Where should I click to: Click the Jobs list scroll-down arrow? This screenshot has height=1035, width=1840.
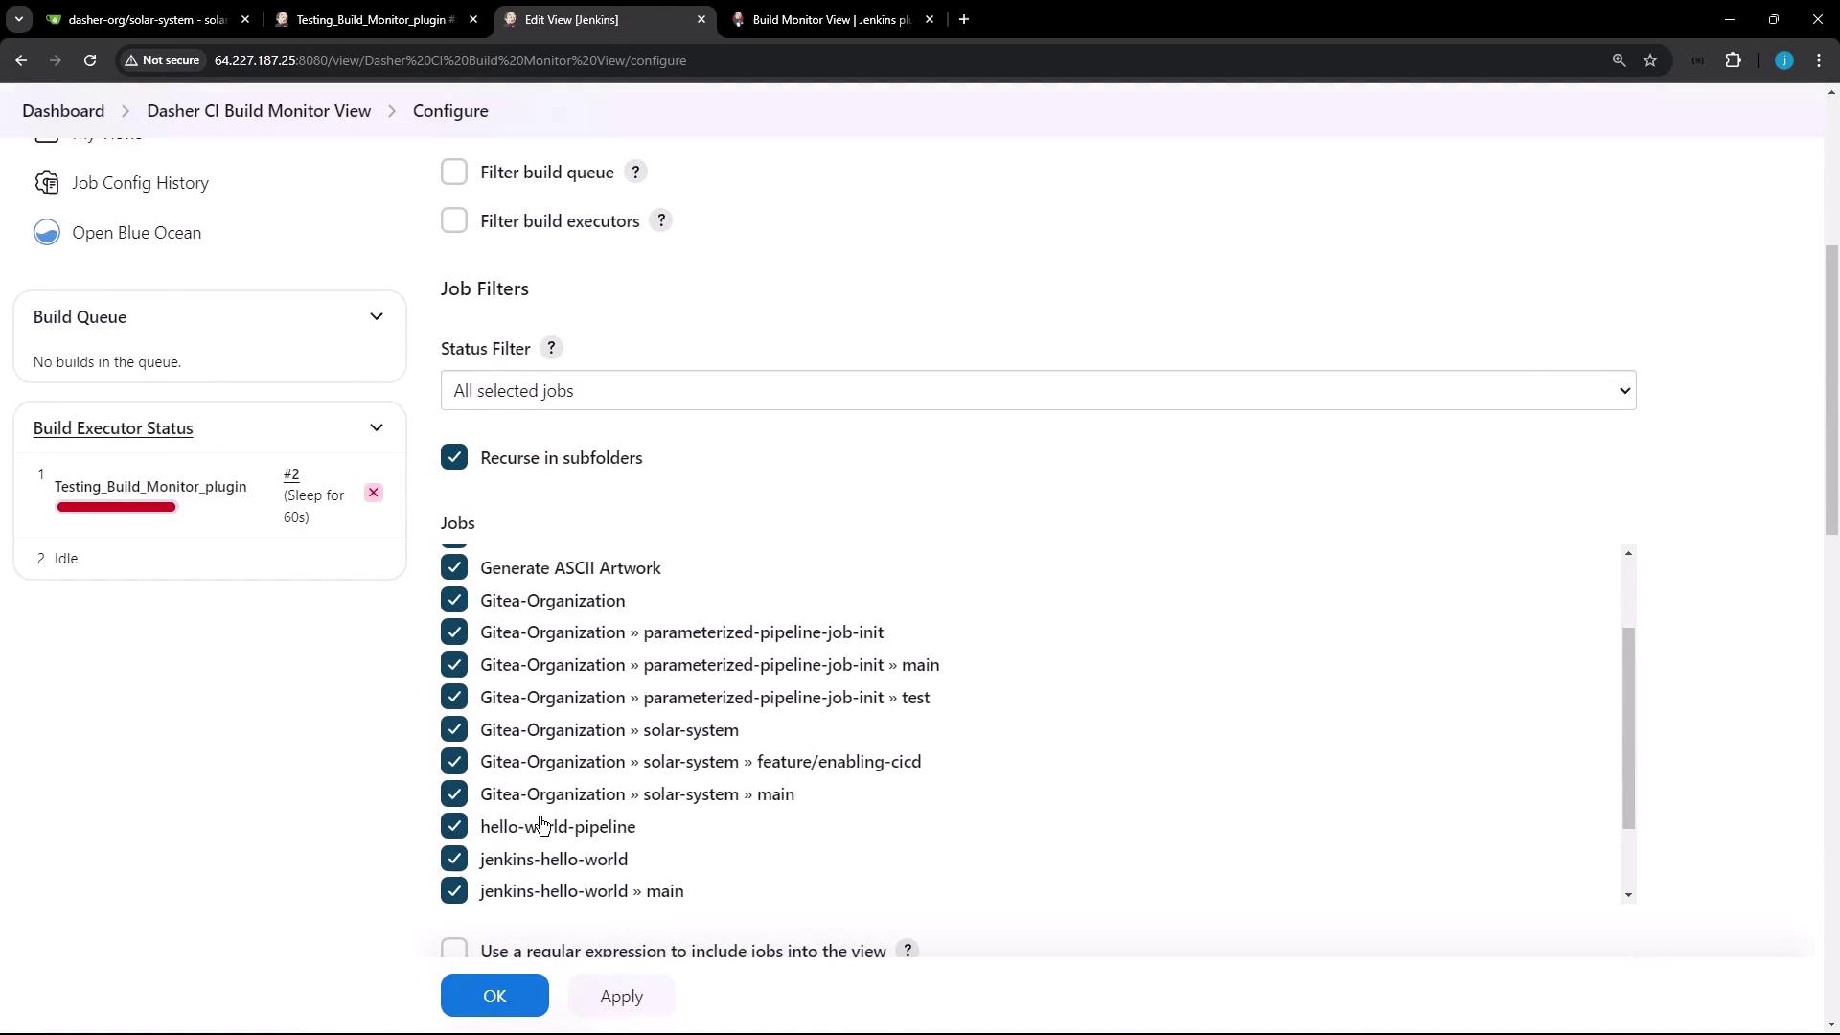pyautogui.click(x=1628, y=895)
